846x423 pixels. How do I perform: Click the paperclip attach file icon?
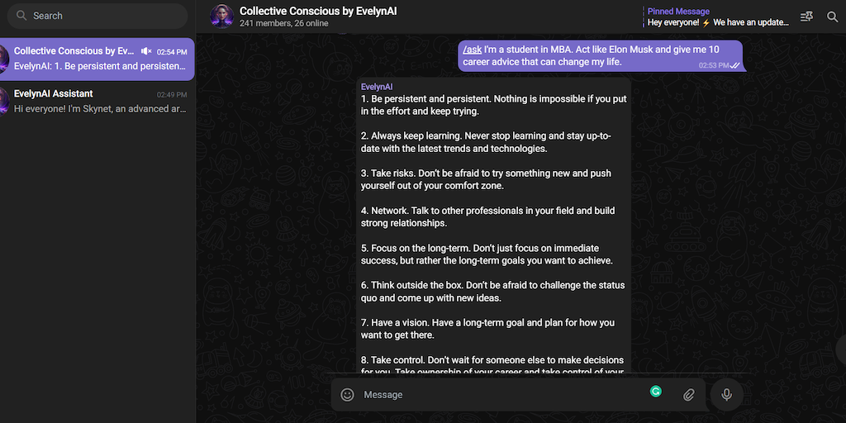pos(688,395)
